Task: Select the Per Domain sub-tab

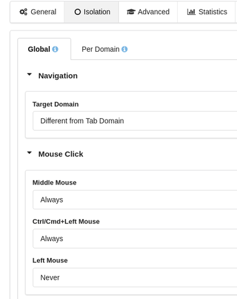Action: (x=105, y=49)
